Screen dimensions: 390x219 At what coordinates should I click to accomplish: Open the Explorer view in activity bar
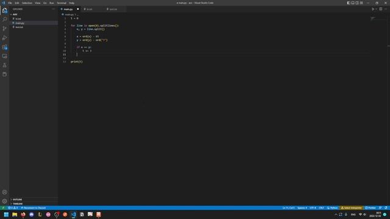(x=4, y=10)
